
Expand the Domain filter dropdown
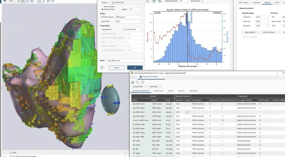(139, 87)
